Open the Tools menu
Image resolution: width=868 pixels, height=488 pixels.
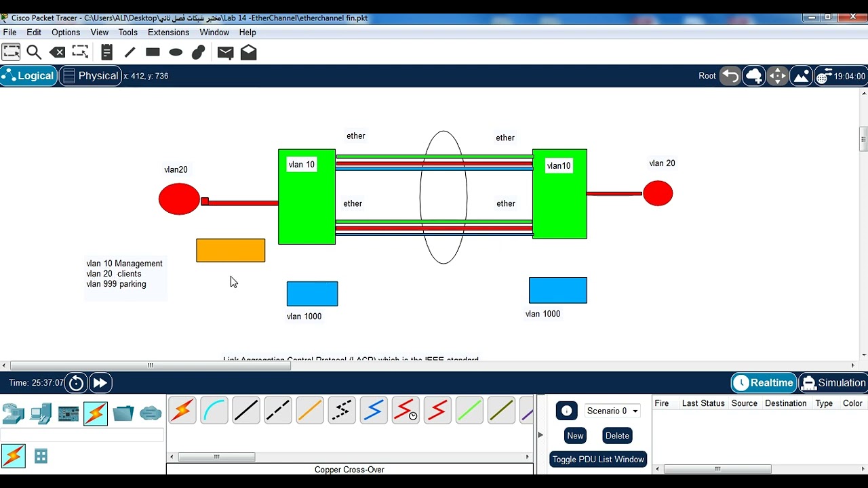(x=127, y=33)
